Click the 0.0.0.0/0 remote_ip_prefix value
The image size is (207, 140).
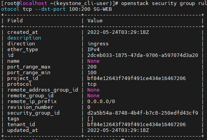[101, 102]
